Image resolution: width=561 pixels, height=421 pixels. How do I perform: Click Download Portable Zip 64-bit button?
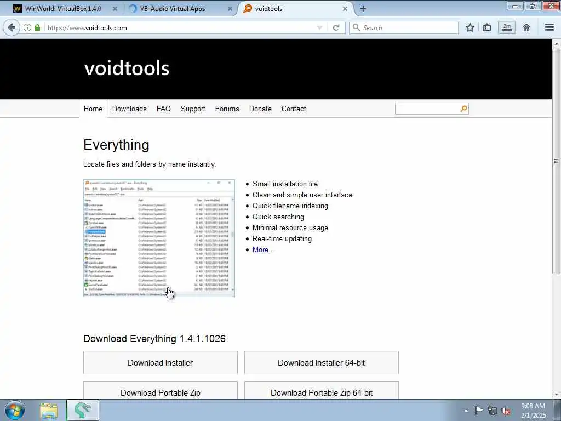[x=321, y=390]
